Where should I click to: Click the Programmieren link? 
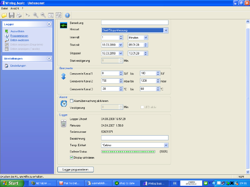pos(19,36)
